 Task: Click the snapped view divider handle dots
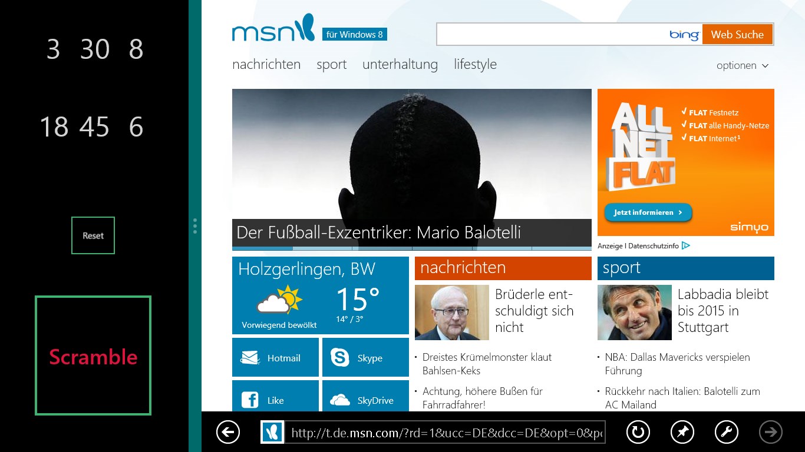point(195,226)
